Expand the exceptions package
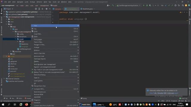191x107 pixels. 15,37
